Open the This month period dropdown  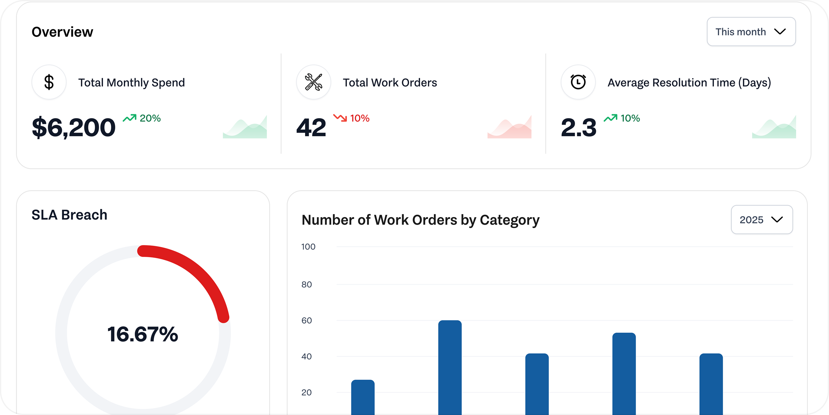pyautogui.click(x=751, y=32)
